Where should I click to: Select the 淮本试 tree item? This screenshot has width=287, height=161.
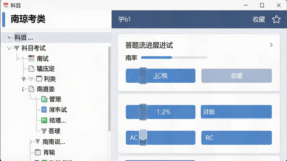(x=58, y=110)
